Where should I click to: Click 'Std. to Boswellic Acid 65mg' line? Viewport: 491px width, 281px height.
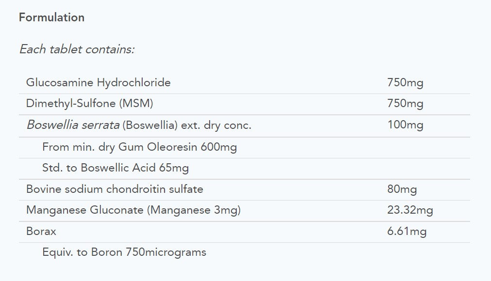click(x=115, y=168)
